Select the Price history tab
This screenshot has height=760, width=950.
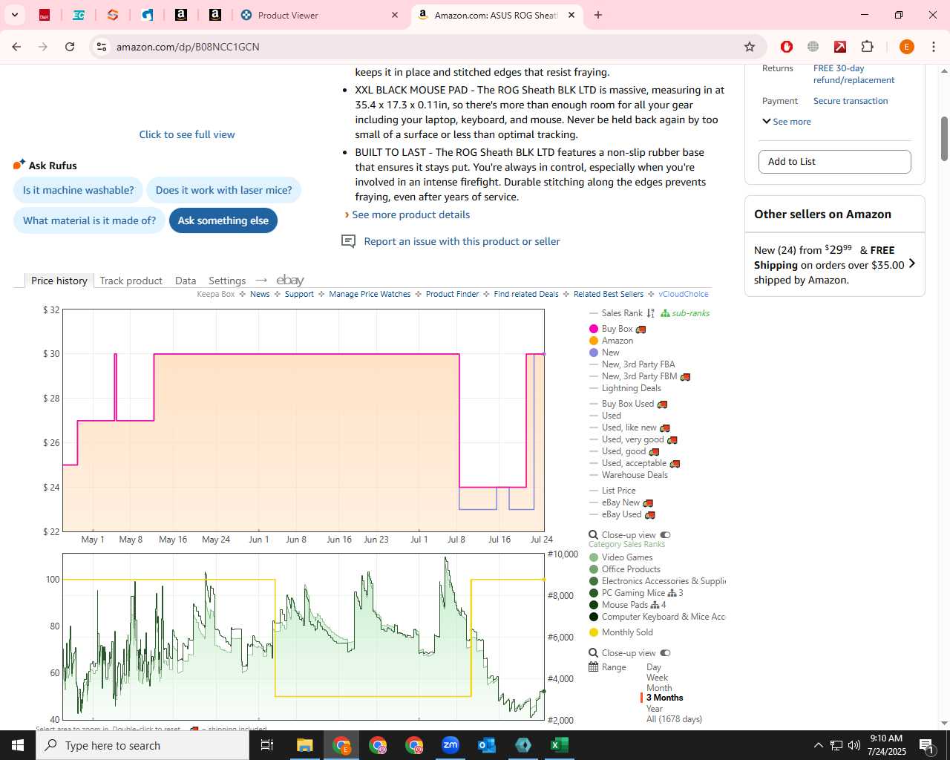[59, 281]
